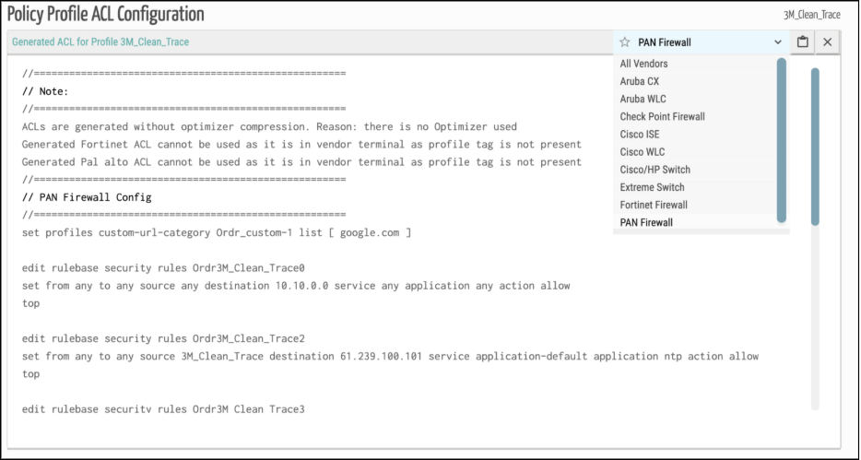Collapse the vendor dropdown using the chevron arrow
The image size is (861, 460).
pyautogui.click(x=778, y=42)
